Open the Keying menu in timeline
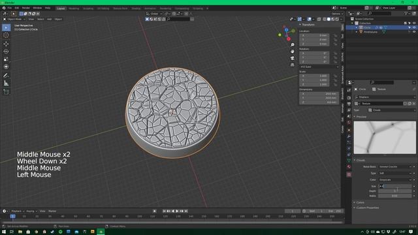 click(x=31, y=211)
